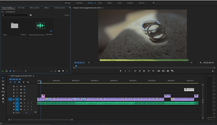
Task: Select the Hand tool
Action: [x=3, y=99]
